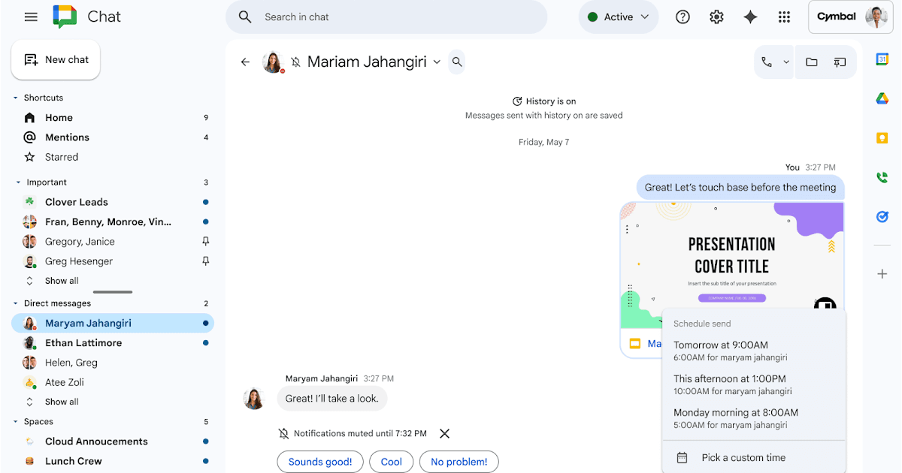
Task: Open the main menu hamburger icon
Action: point(31,17)
